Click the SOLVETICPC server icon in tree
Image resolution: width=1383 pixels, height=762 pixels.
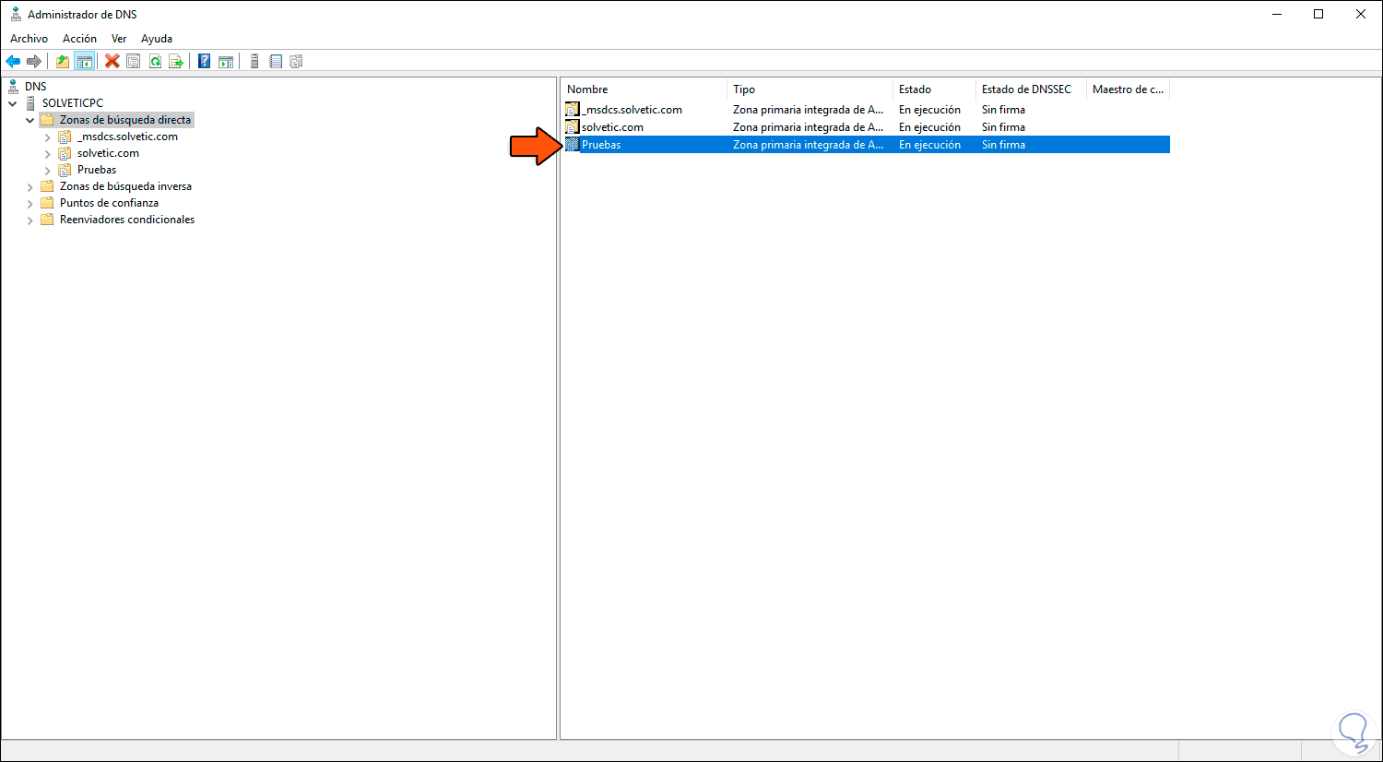click(30, 102)
